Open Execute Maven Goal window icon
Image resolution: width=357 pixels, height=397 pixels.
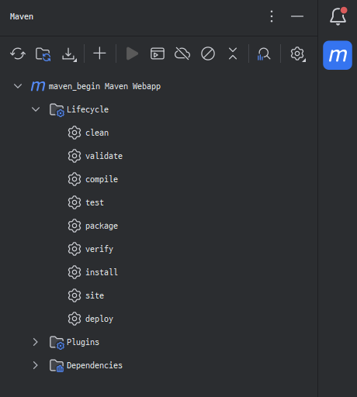click(x=158, y=54)
